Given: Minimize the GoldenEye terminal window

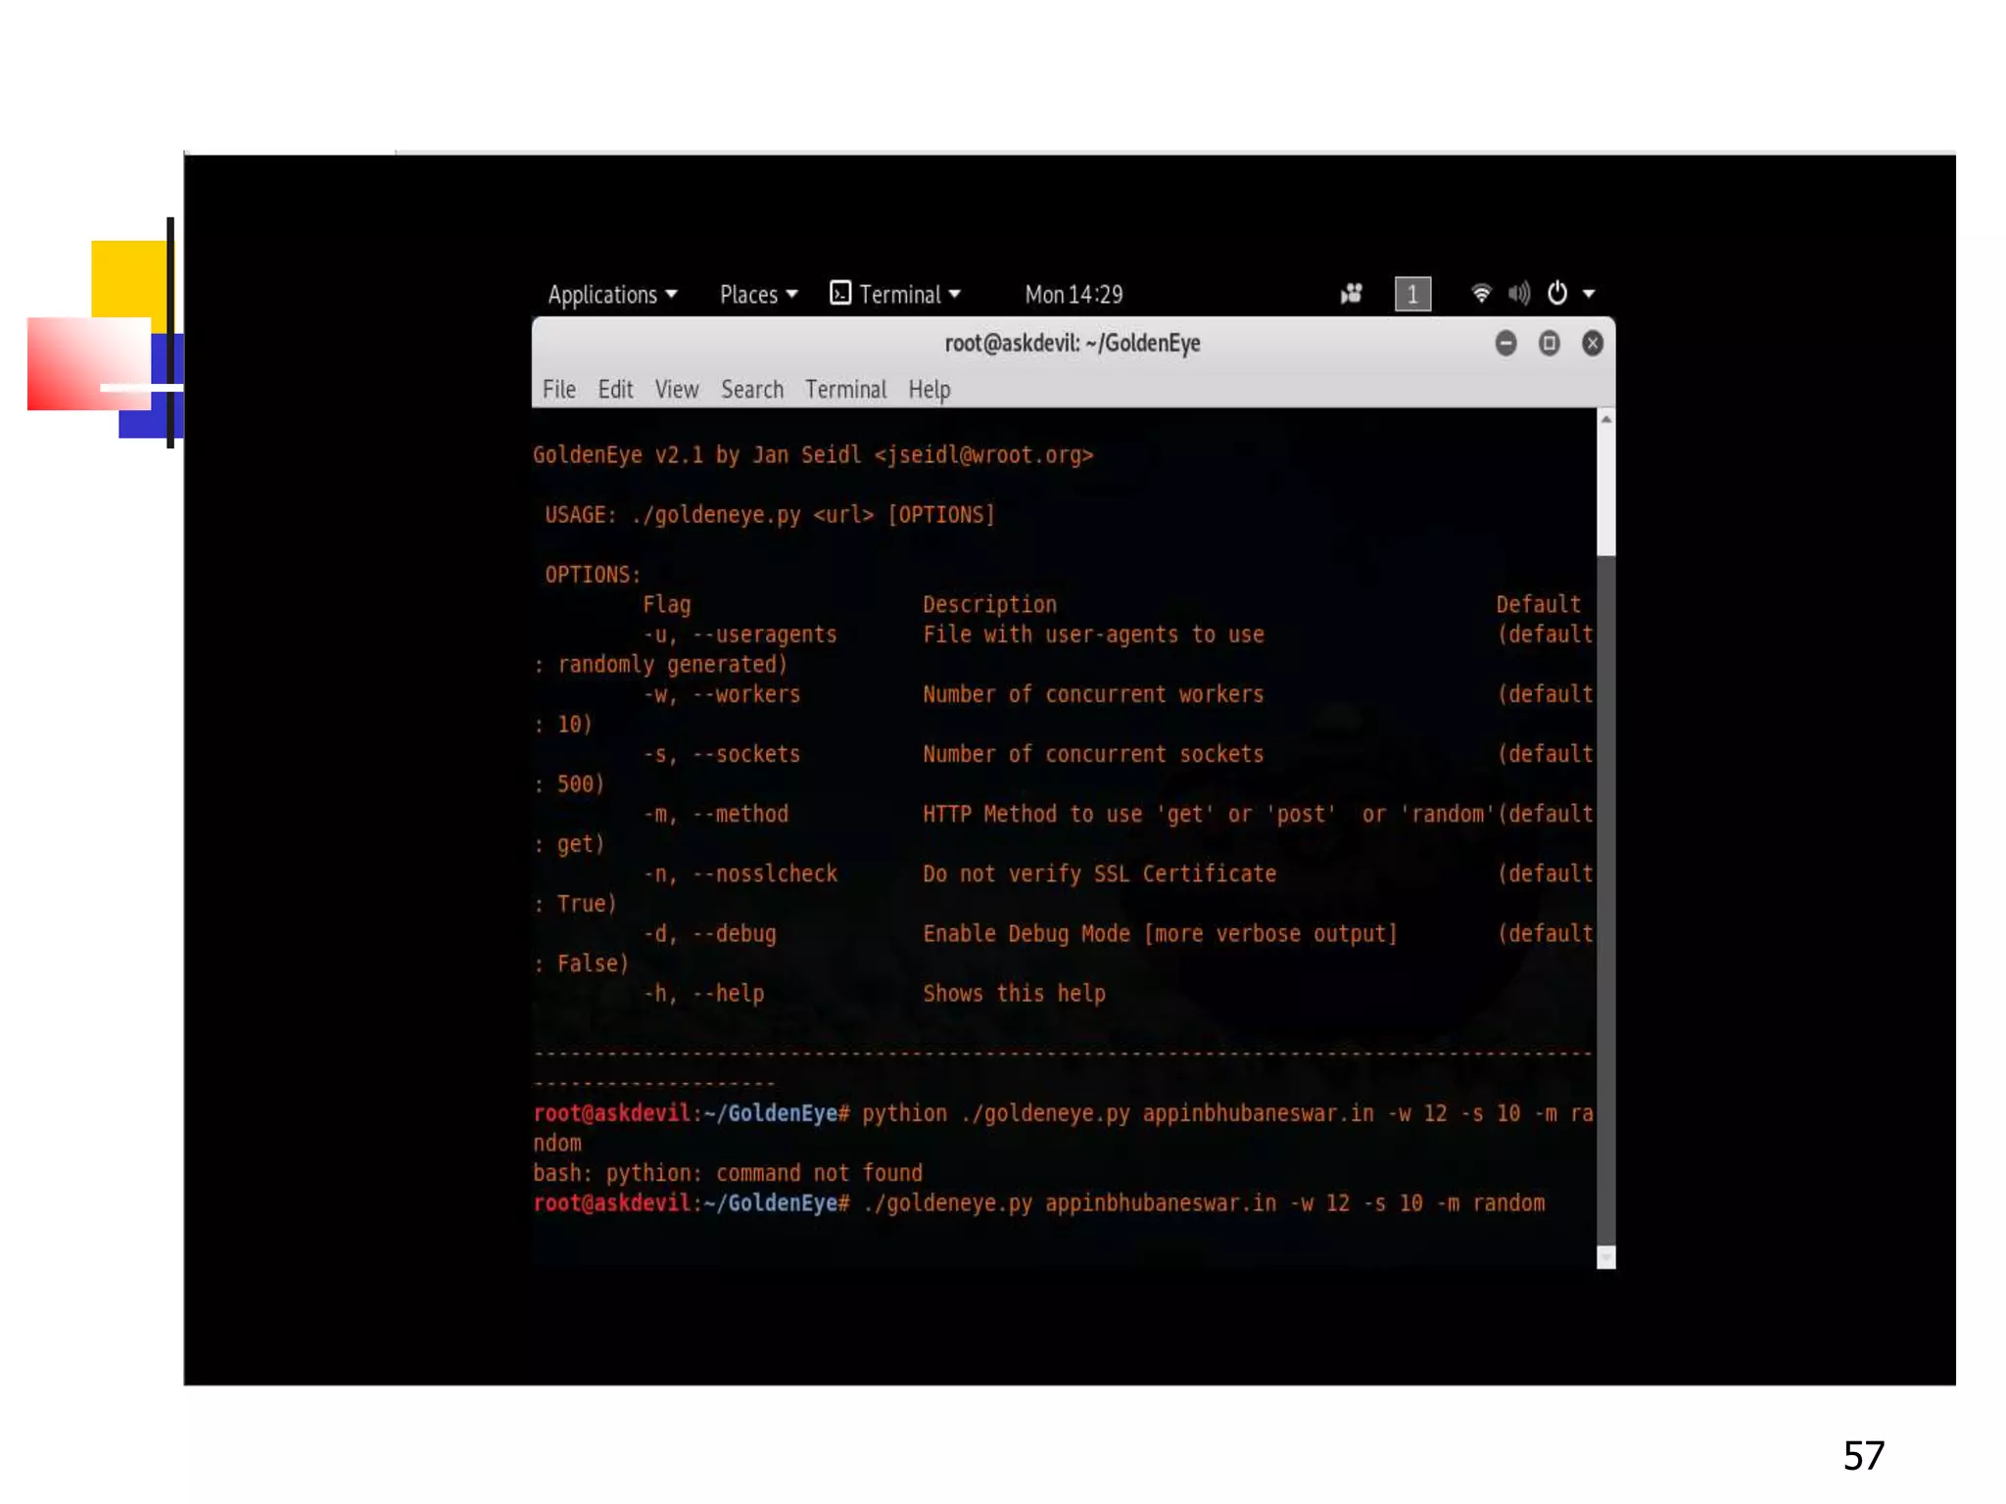Looking at the screenshot, I should tap(1505, 344).
